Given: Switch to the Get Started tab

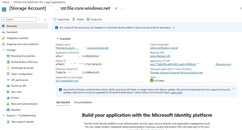Looking at the screenshot, I should pyautogui.click(x=63, y=102).
